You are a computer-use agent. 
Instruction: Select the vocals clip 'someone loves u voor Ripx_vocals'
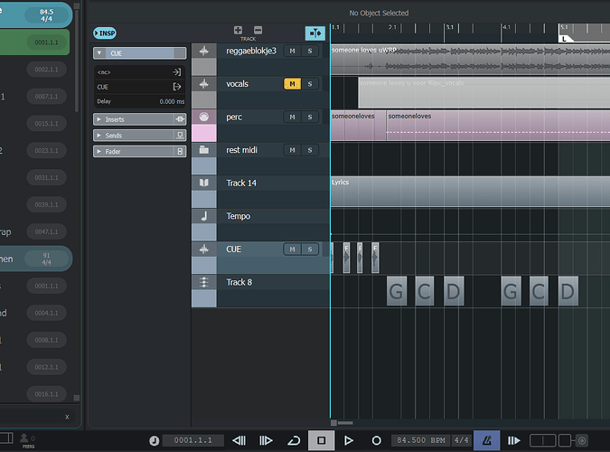point(484,92)
